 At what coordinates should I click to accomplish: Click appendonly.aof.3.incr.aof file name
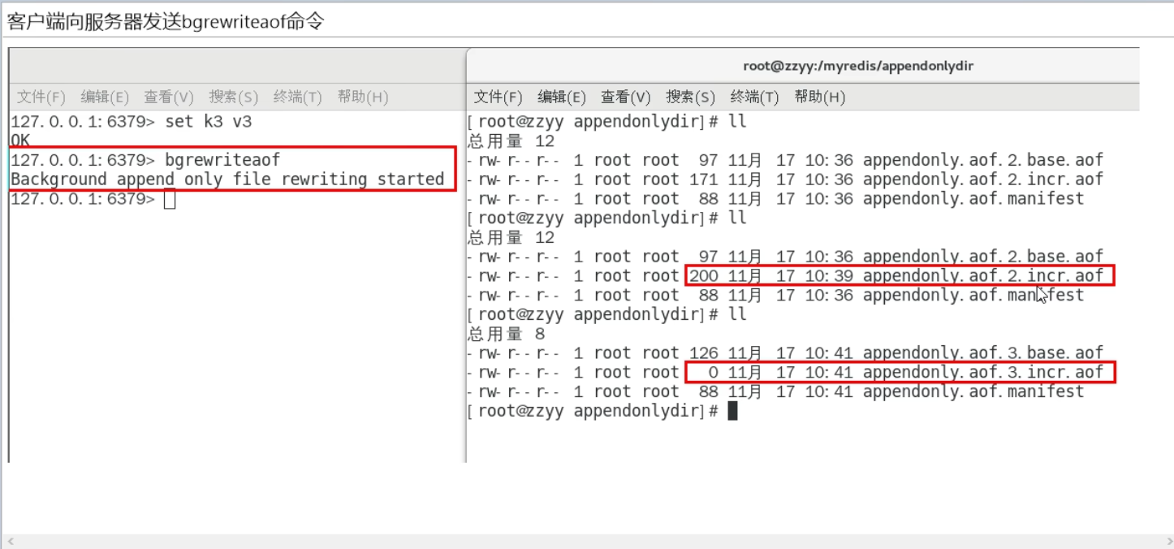(983, 373)
